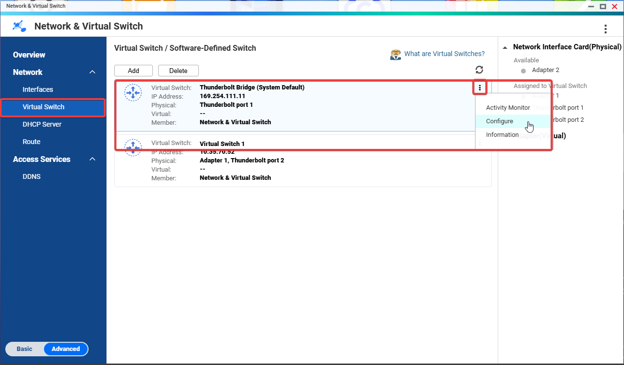This screenshot has width=624, height=365.
Task: Collapse Network Interface Card(Physical) tree
Action: coord(505,47)
